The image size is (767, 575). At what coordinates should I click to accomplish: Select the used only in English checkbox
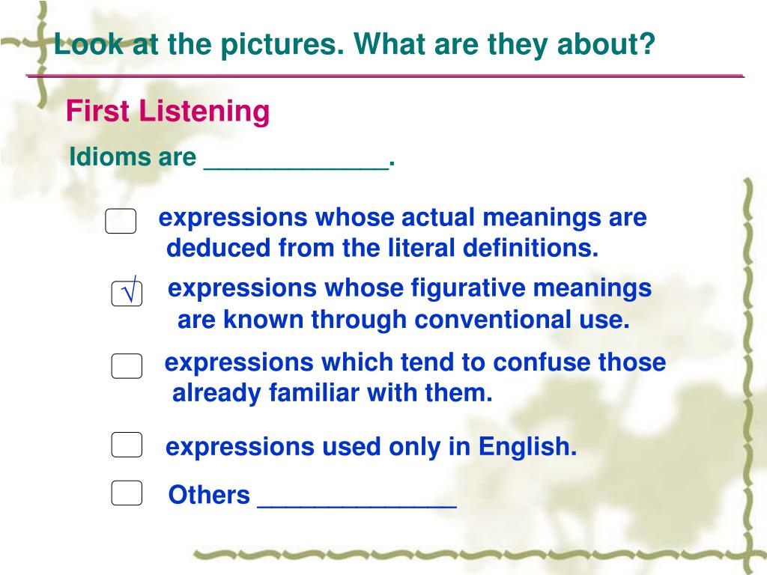127,445
